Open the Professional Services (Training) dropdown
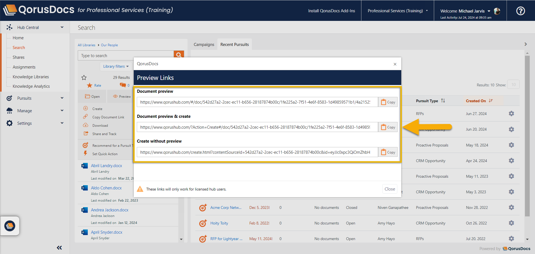 (x=398, y=11)
